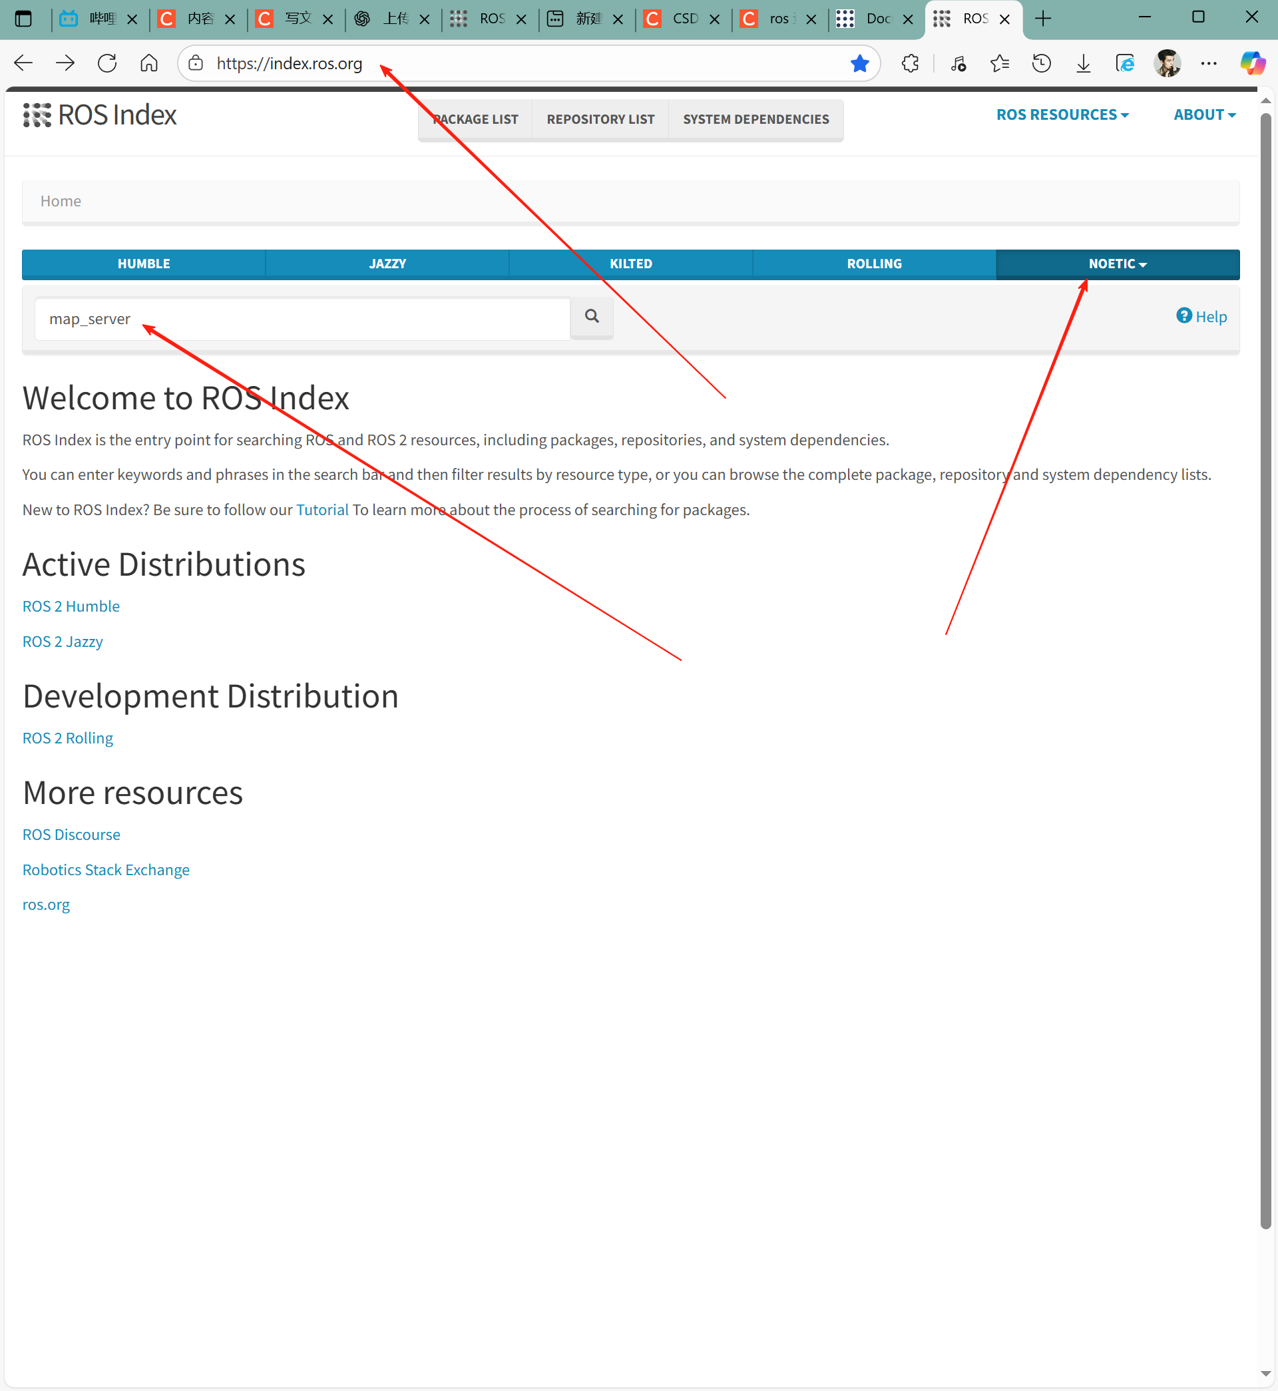Toggle the favorite star for this page
Viewport: 1278px width, 1391px height.
click(859, 64)
